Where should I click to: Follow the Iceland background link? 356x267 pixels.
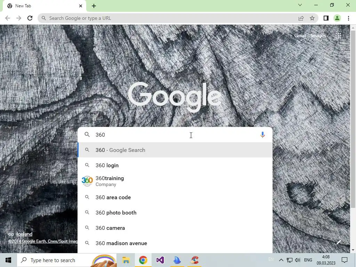point(24,234)
